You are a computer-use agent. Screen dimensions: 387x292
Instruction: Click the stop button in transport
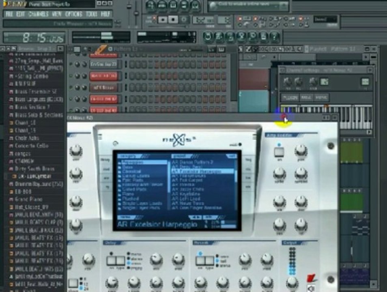[173, 19]
